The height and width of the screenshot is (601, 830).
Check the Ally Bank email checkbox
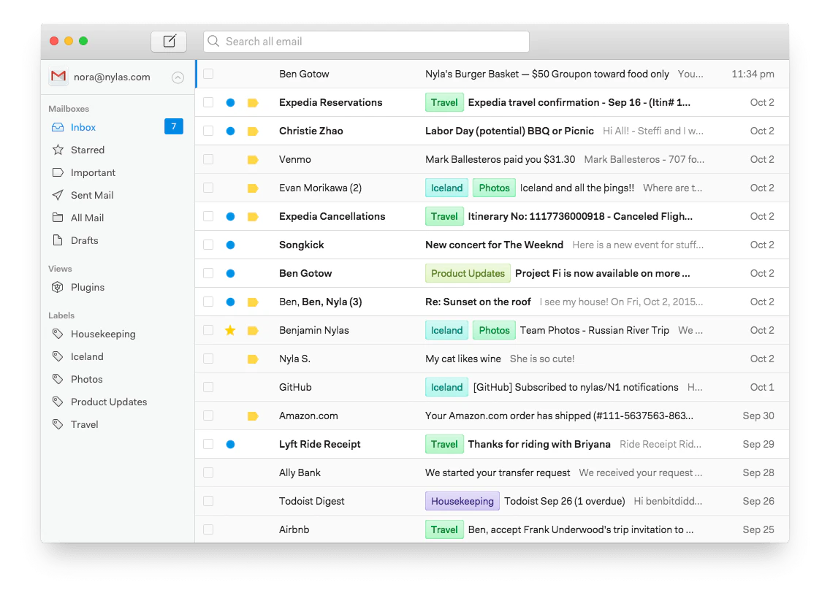click(x=208, y=472)
